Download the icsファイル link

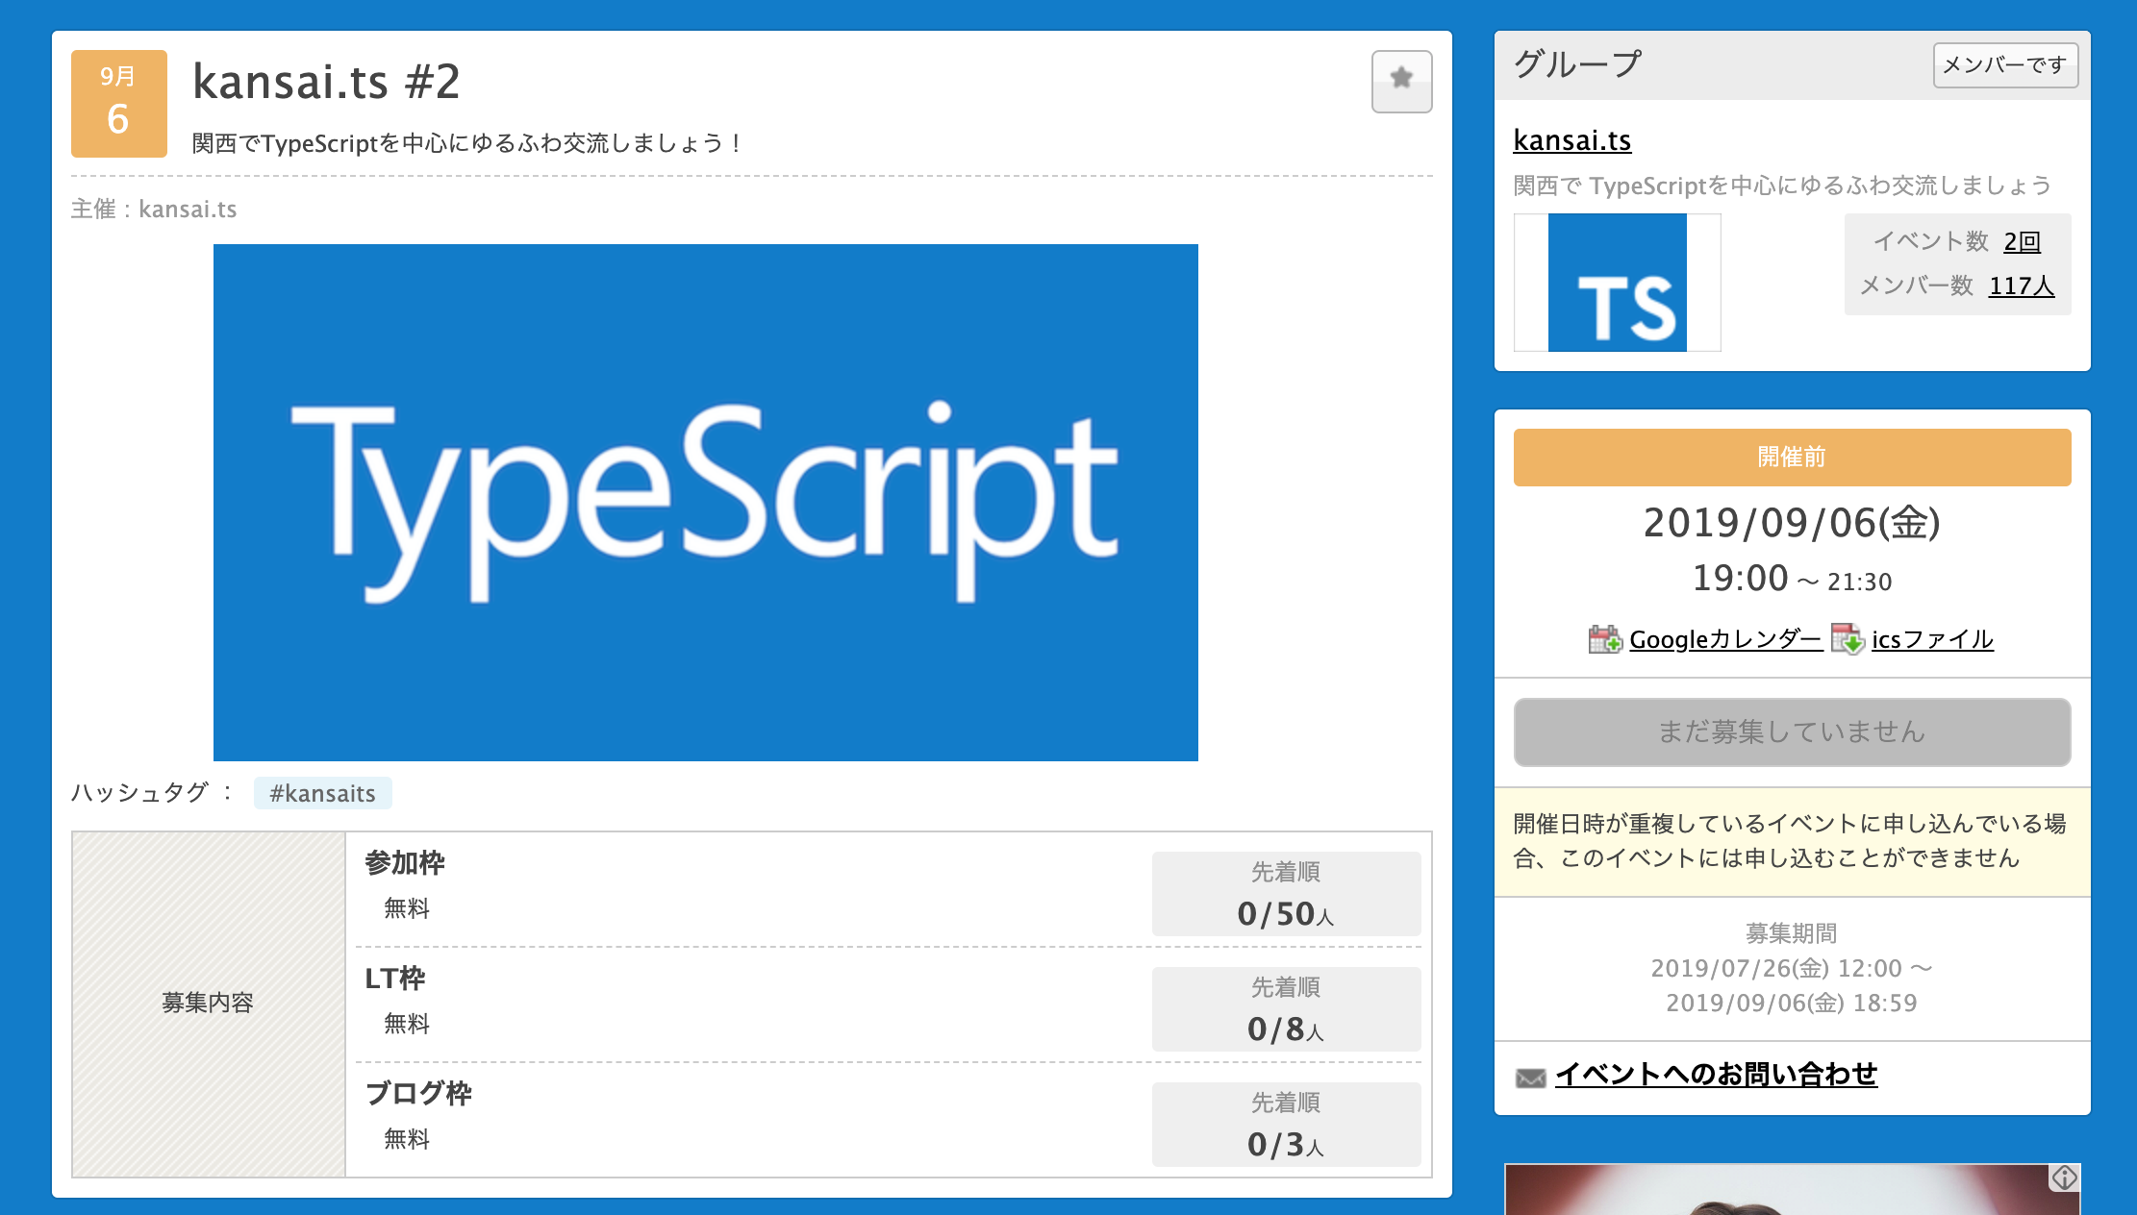click(1932, 639)
